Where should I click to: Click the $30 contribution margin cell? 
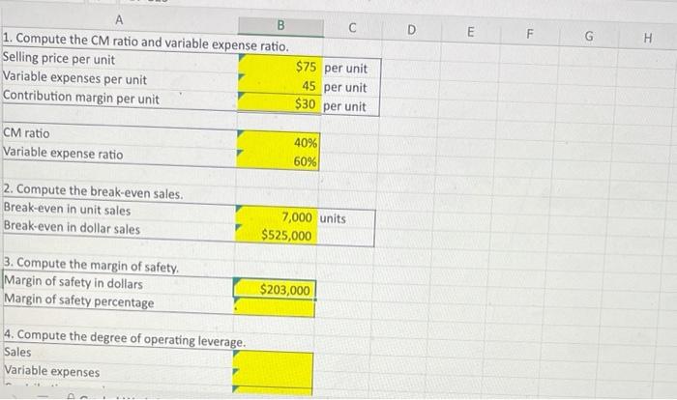(280, 103)
